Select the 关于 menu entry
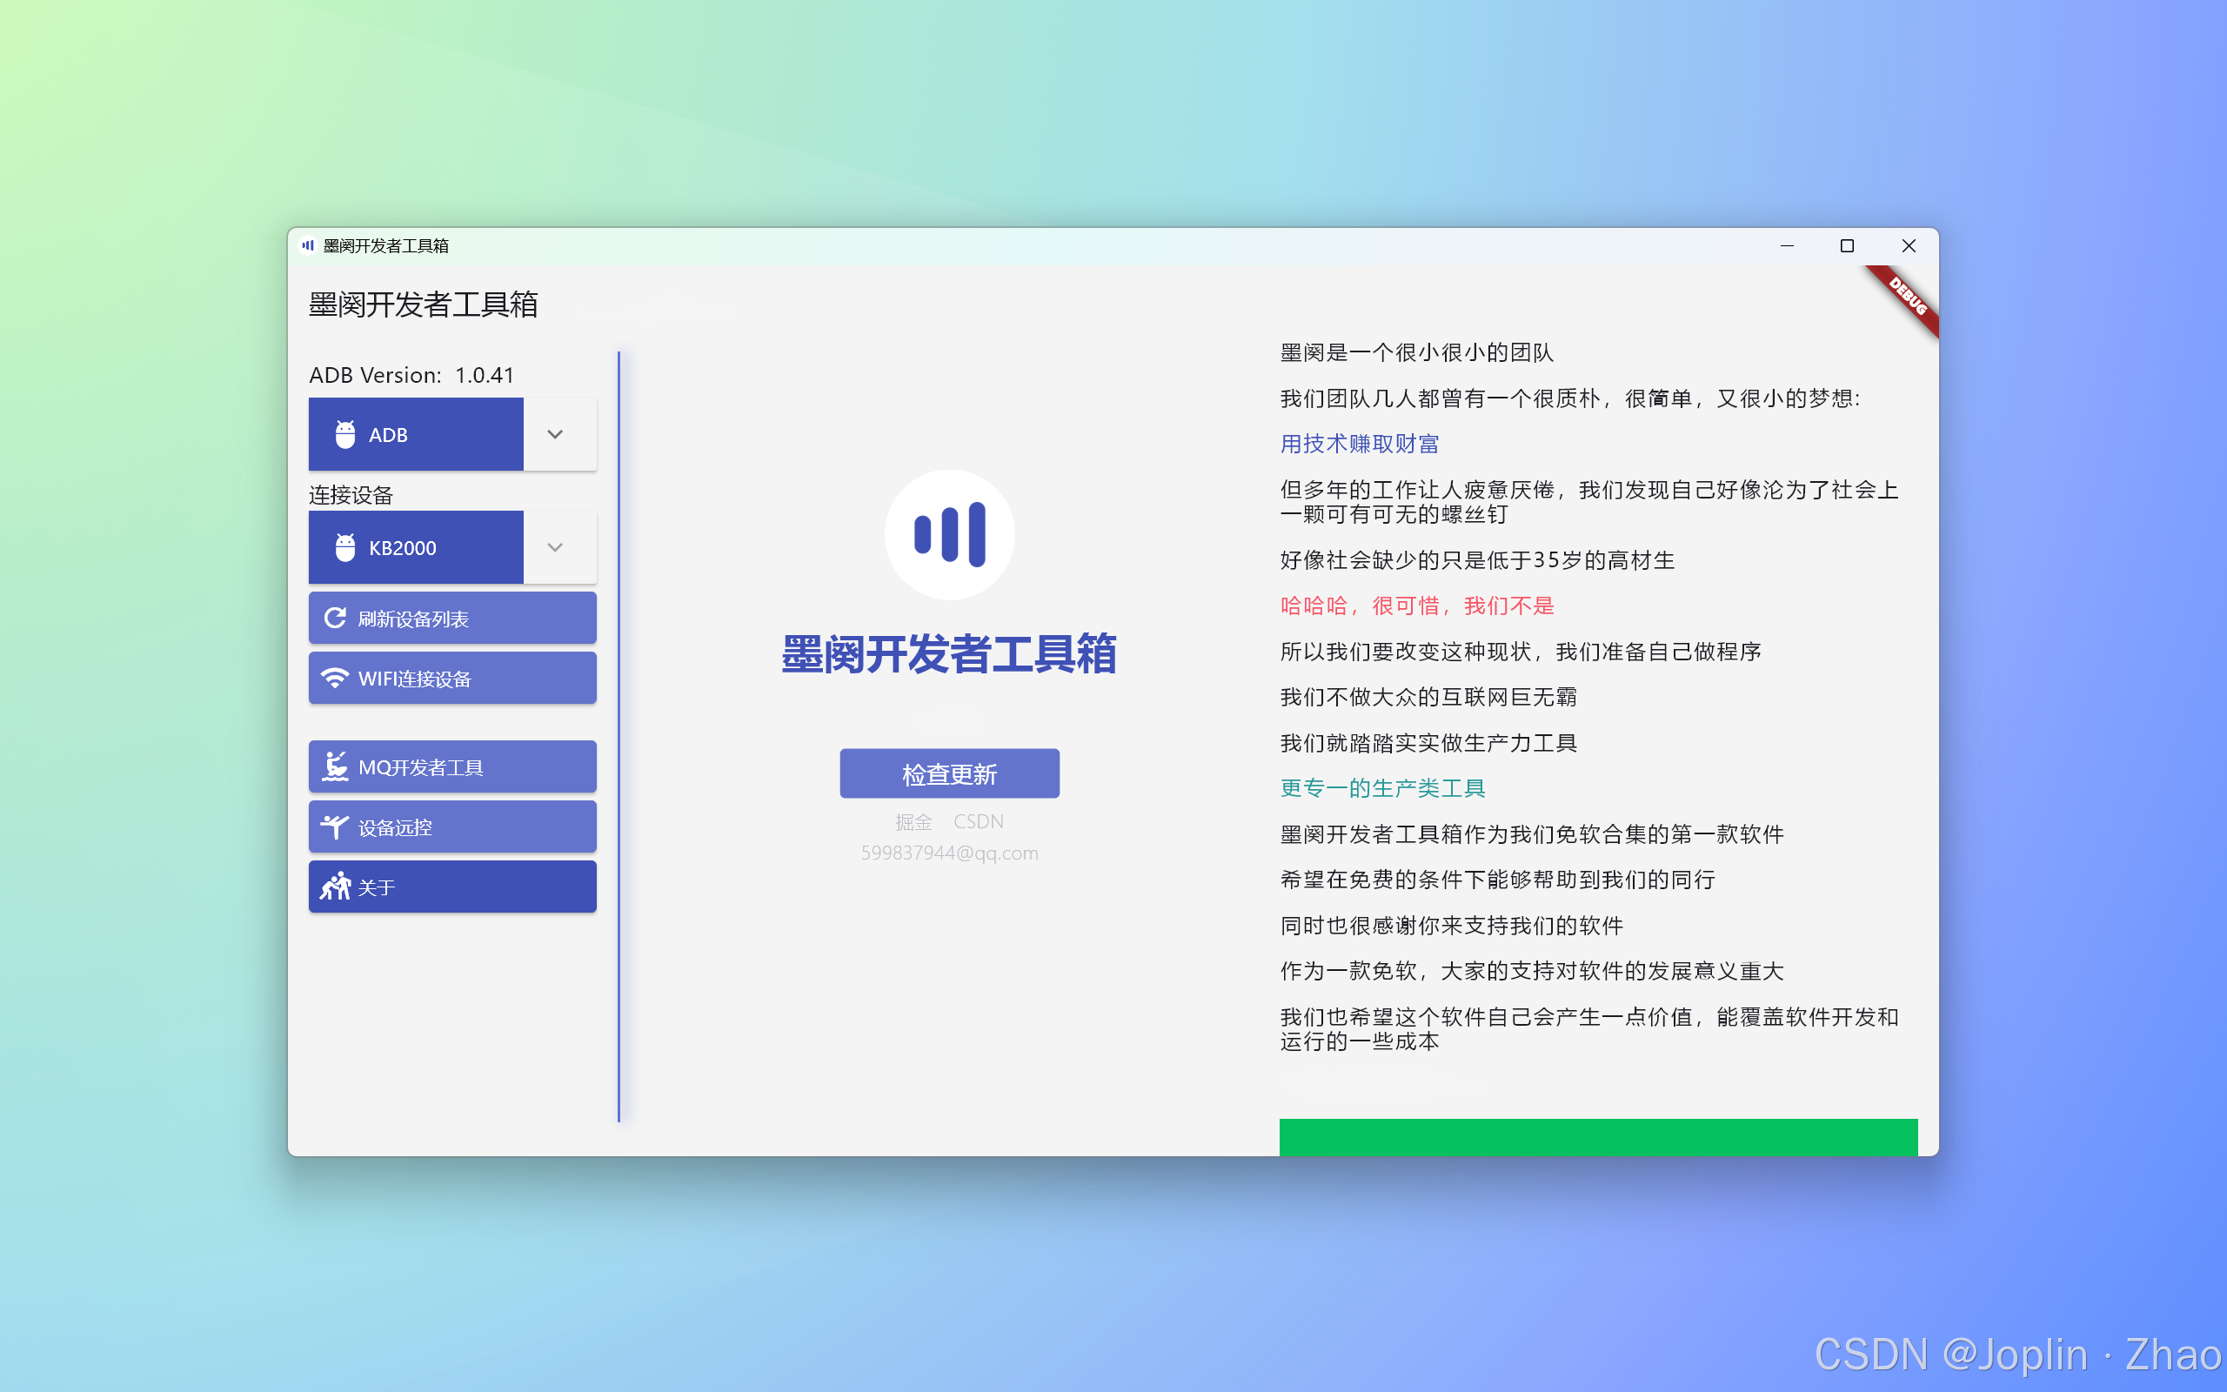Viewport: 2227px width, 1392px height. click(x=451, y=887)
